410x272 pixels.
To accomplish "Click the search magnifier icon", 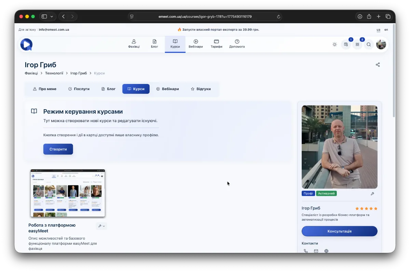I will tap(369, 44).
